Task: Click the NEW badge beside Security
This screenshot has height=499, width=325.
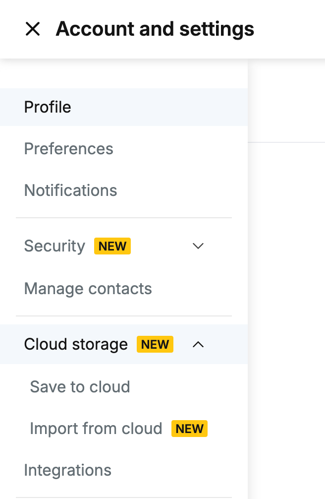Action: click(x=112, y=246)
